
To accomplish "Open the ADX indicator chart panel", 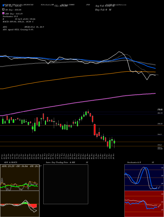I will point(20,178).
